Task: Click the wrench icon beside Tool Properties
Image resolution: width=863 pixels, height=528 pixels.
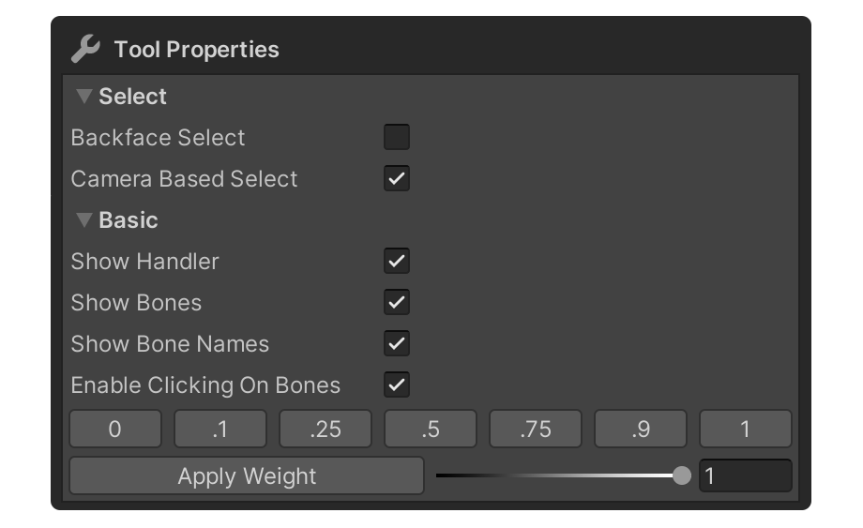Action: click(x=85, y=49)
